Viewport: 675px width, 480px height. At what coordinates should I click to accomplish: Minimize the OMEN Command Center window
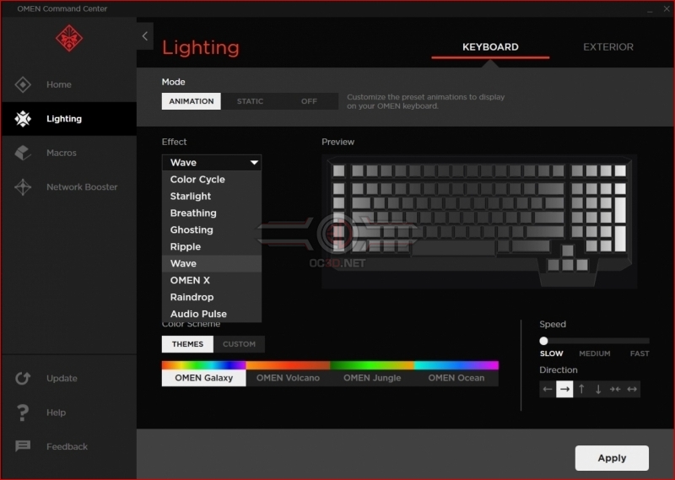(x=650, y=9)
